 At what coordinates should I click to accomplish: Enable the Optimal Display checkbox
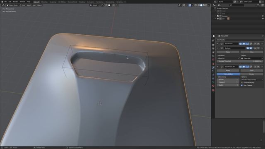click(x=242, y=83)
